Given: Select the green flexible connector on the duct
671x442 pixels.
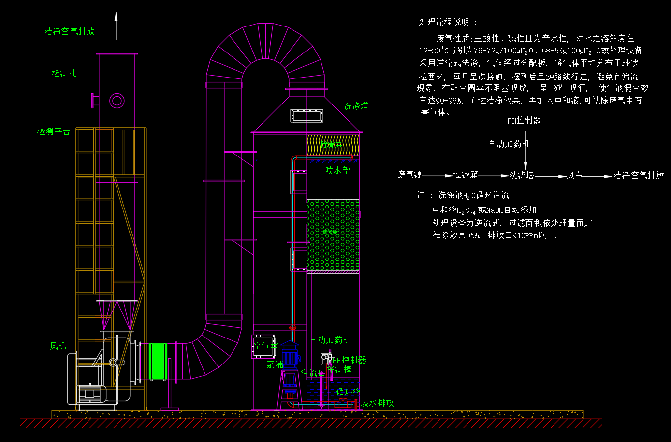Looking at the screenshot, I should 158,362.
